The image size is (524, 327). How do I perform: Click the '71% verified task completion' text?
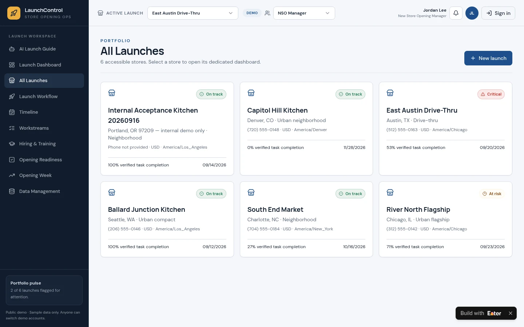(415, 247)
